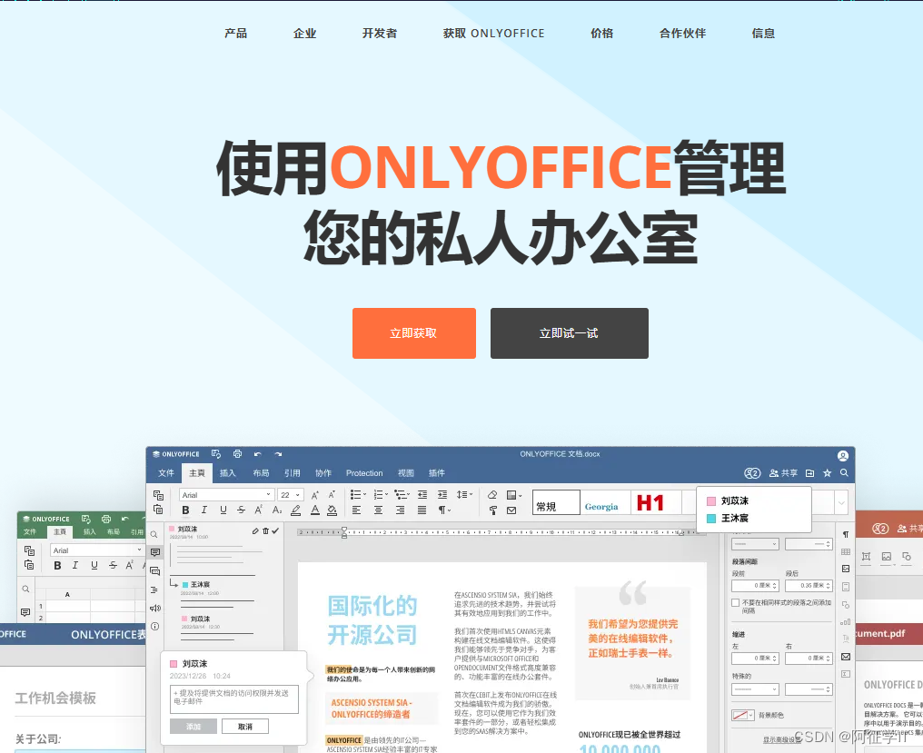Click the search magnifier in the document editor
This screenshot has height=753, width=923.
coord(845,473)
